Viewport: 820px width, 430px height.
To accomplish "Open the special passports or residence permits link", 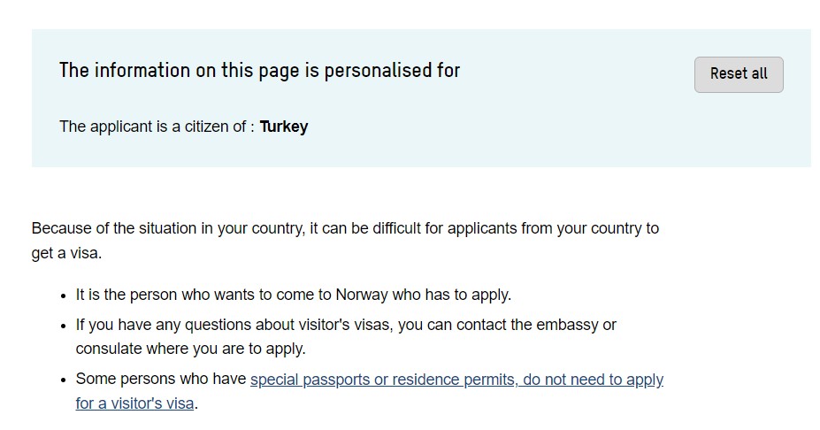I will pyautogui.click(x=384, y=380).
